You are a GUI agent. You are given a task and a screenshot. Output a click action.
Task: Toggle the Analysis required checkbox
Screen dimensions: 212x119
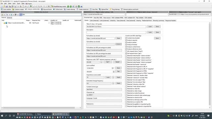click(x=126, y=40)
